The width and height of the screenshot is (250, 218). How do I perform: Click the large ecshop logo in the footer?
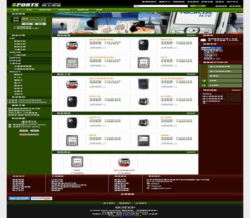tap(125, 207)
